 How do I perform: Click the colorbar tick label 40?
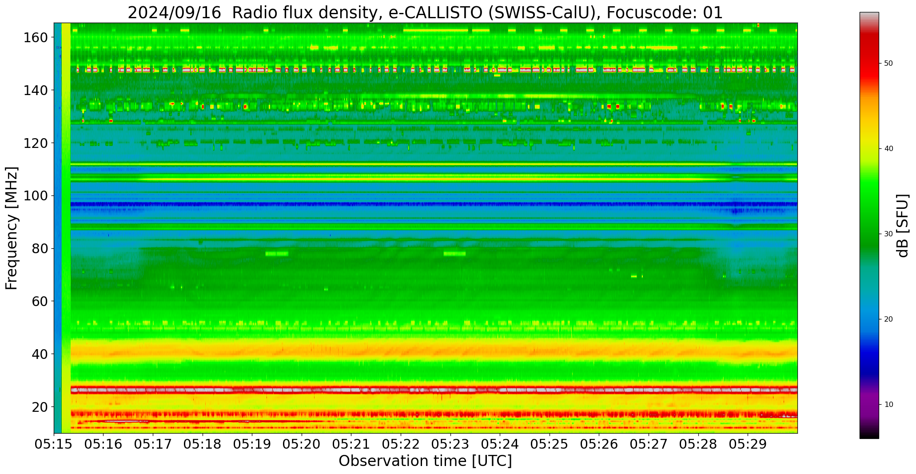(x=888, y=149)
